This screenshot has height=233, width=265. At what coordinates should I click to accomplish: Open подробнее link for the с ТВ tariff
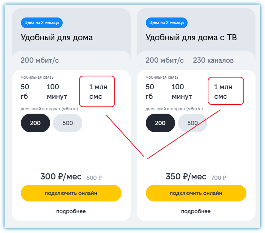pyautogui.click(x=196, y=211)
